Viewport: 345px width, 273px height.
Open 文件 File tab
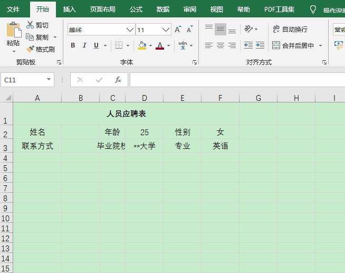[x=13, y=10]
